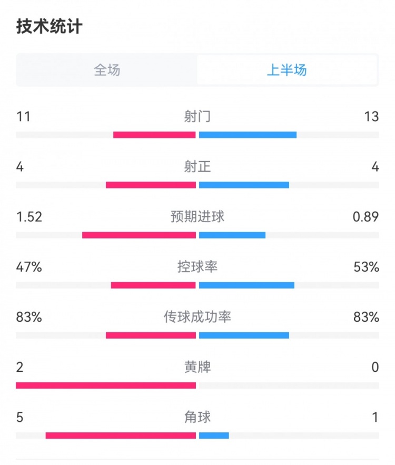Click the red 射门 progress bar

coord(154,135)
